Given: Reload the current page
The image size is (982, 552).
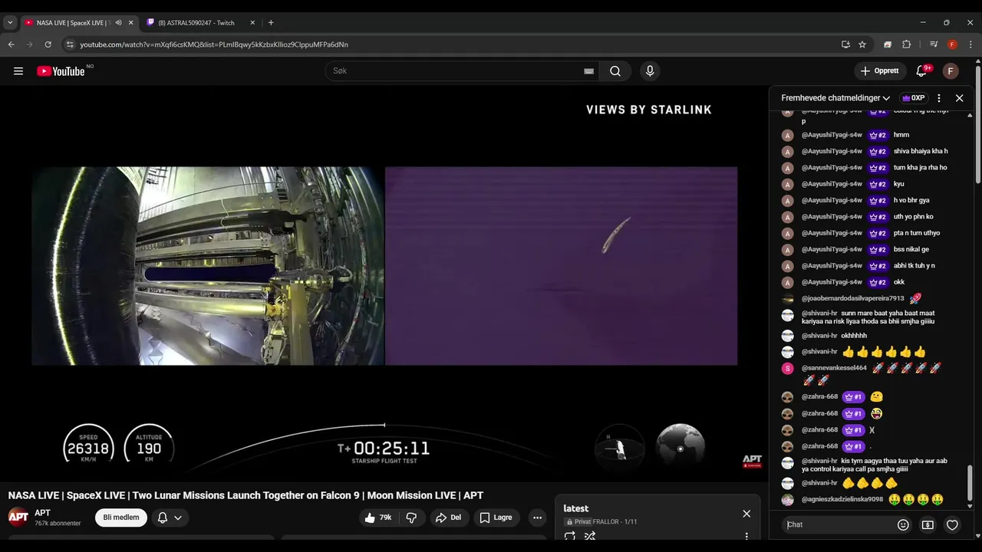Looking at the screenshot, I should tap(48, 44).
